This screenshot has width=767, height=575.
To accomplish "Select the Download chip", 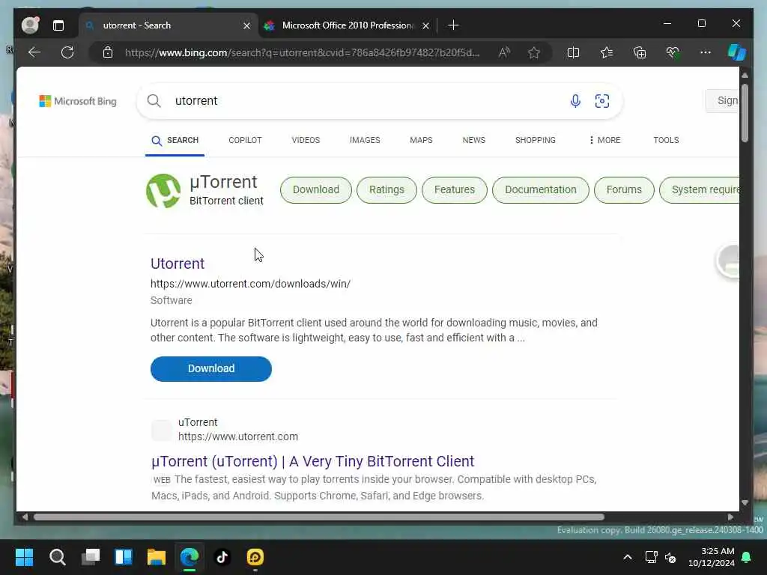I will pos(316,189).
